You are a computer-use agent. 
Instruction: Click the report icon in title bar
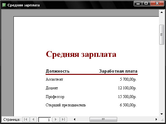4,5
